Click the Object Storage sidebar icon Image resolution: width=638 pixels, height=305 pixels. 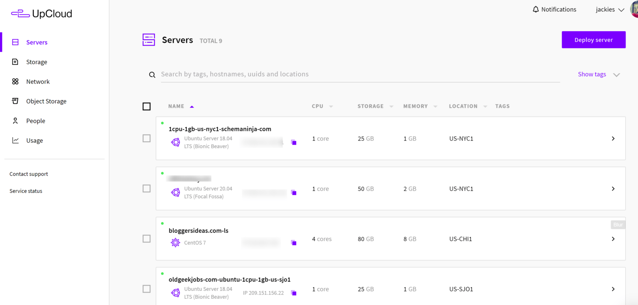point(15,101)
